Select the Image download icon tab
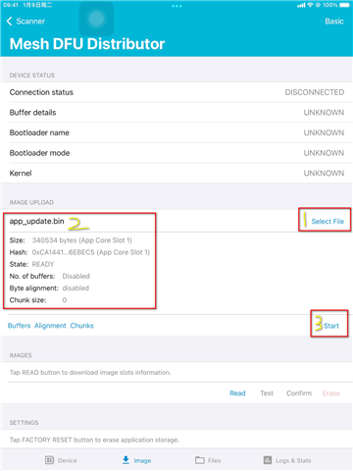 coord(126,460)
